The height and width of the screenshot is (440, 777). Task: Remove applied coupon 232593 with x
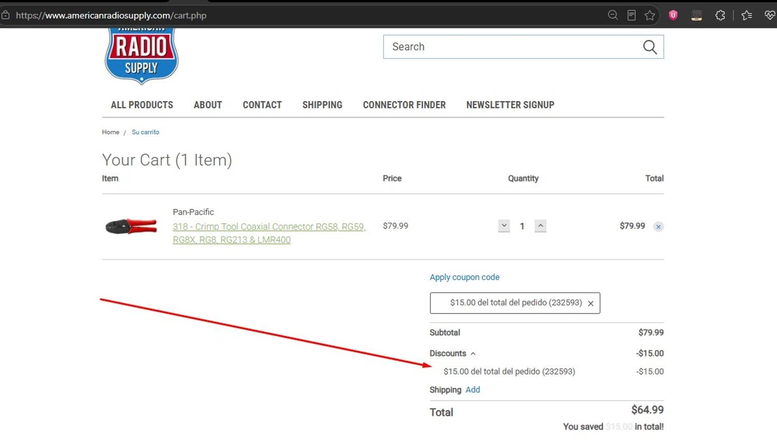(x=591, y=304)
